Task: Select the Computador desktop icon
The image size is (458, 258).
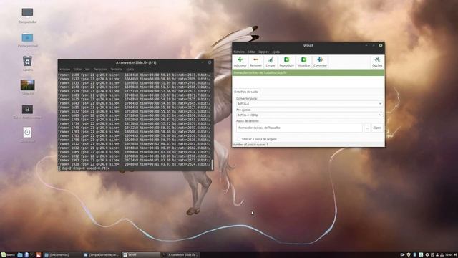Action: point(27,13)
